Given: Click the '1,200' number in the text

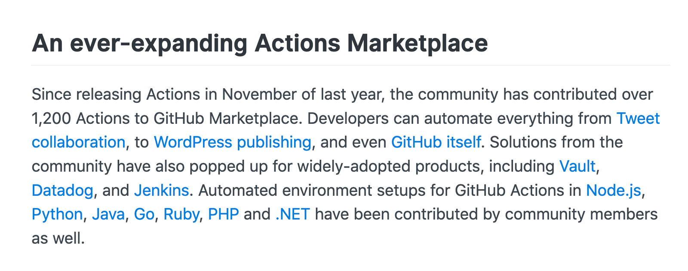Looking at the screenshot, I should (51, 119).
